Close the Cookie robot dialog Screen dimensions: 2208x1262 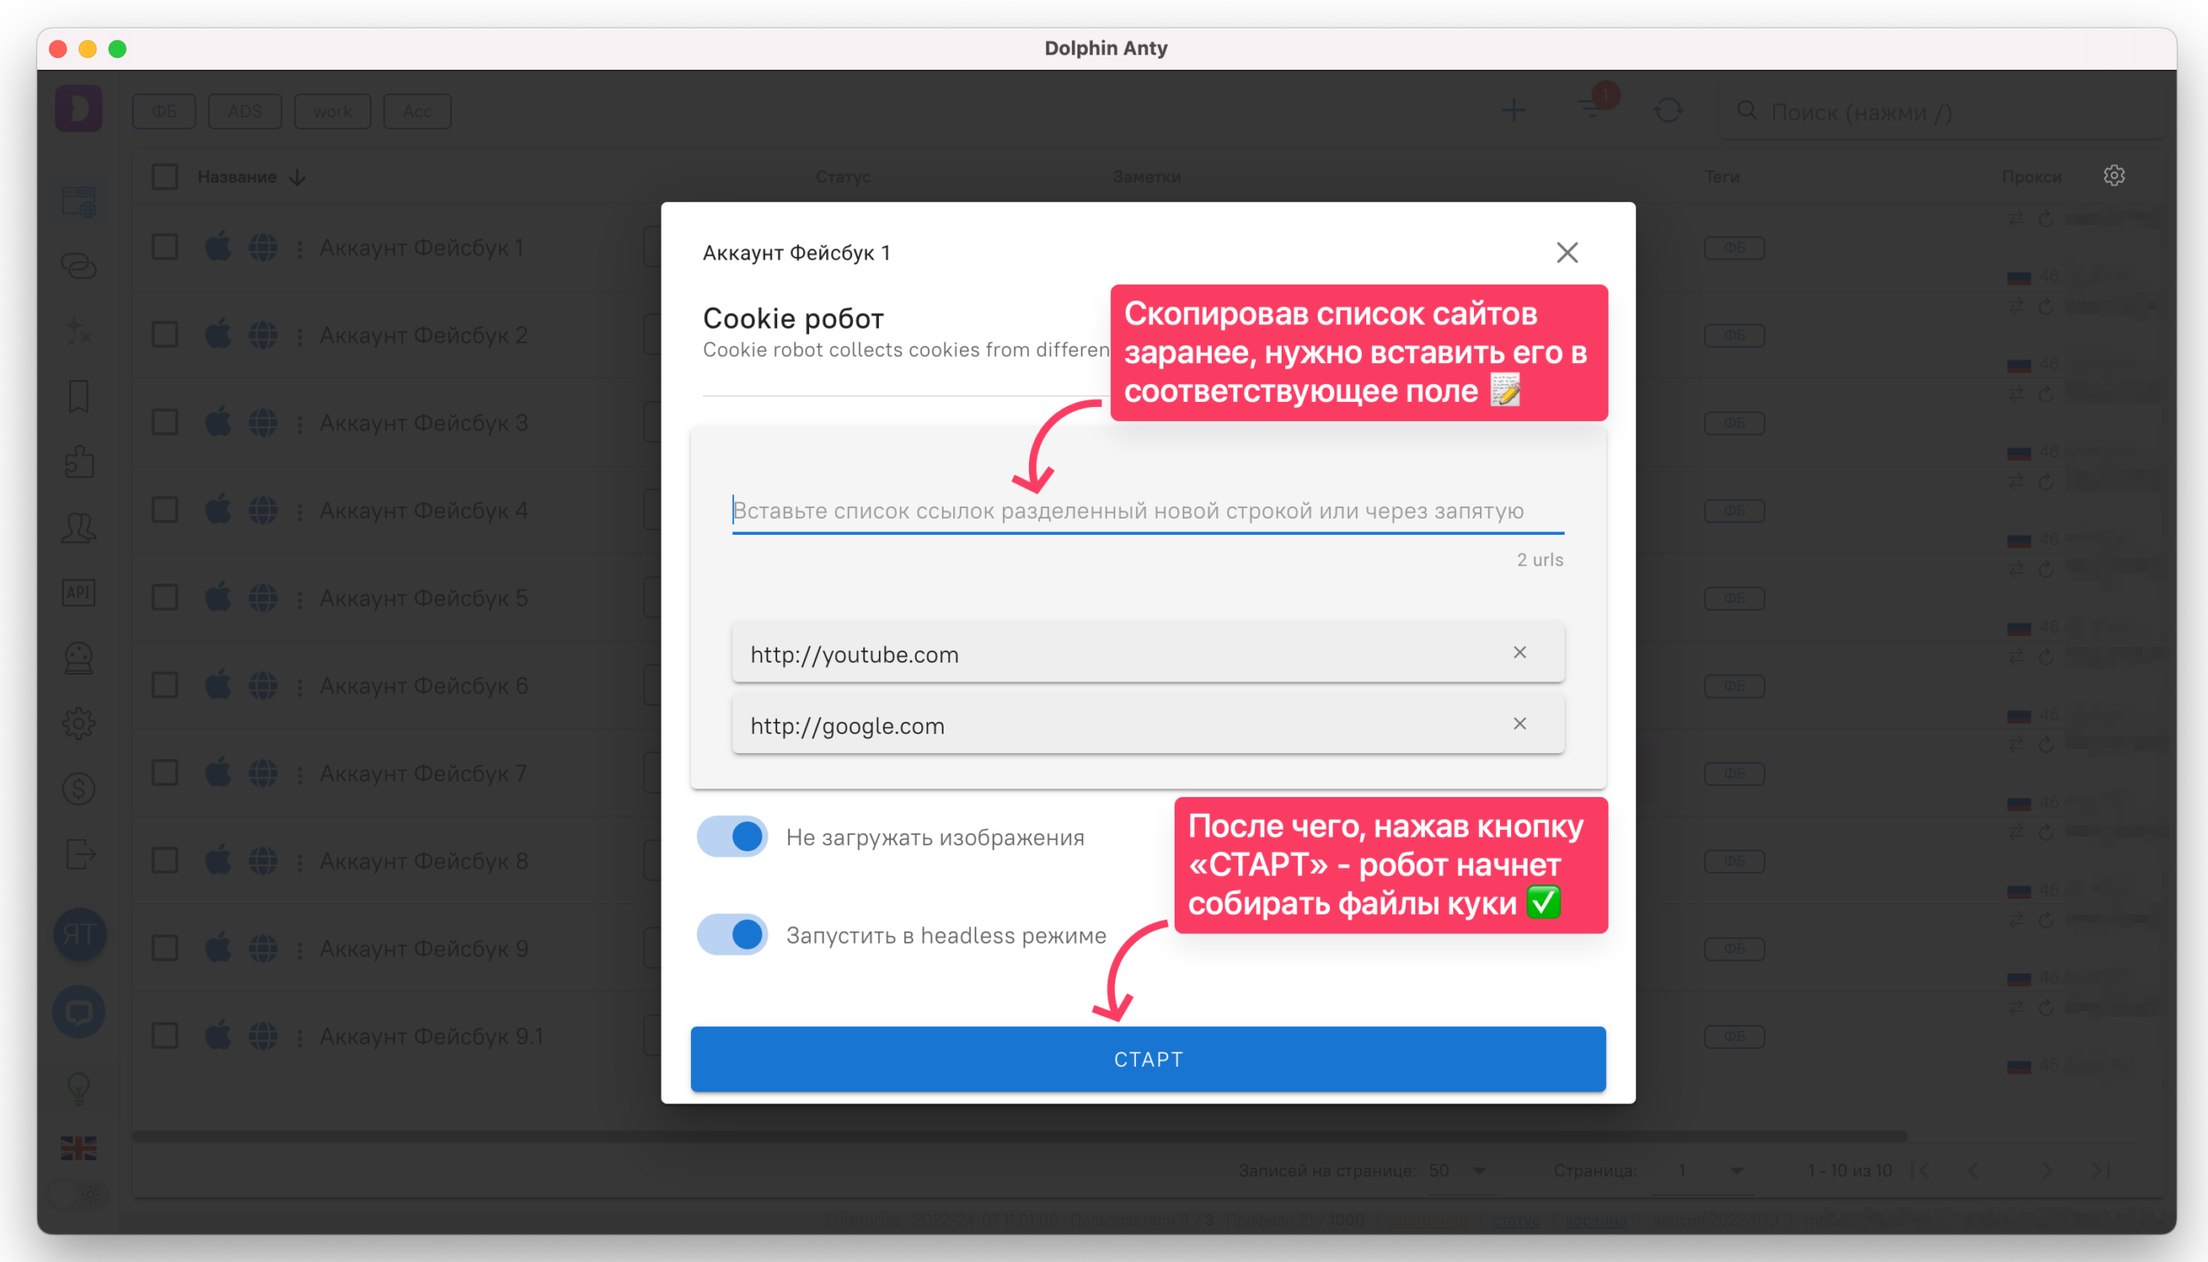[1567, 252]
